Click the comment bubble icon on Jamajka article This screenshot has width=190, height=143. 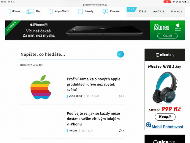pyautogui.click(x=120, y=96)
